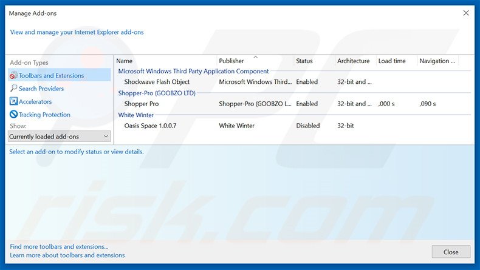Click Oasis Space's Disabled status cell

click(x=307, y=126)
